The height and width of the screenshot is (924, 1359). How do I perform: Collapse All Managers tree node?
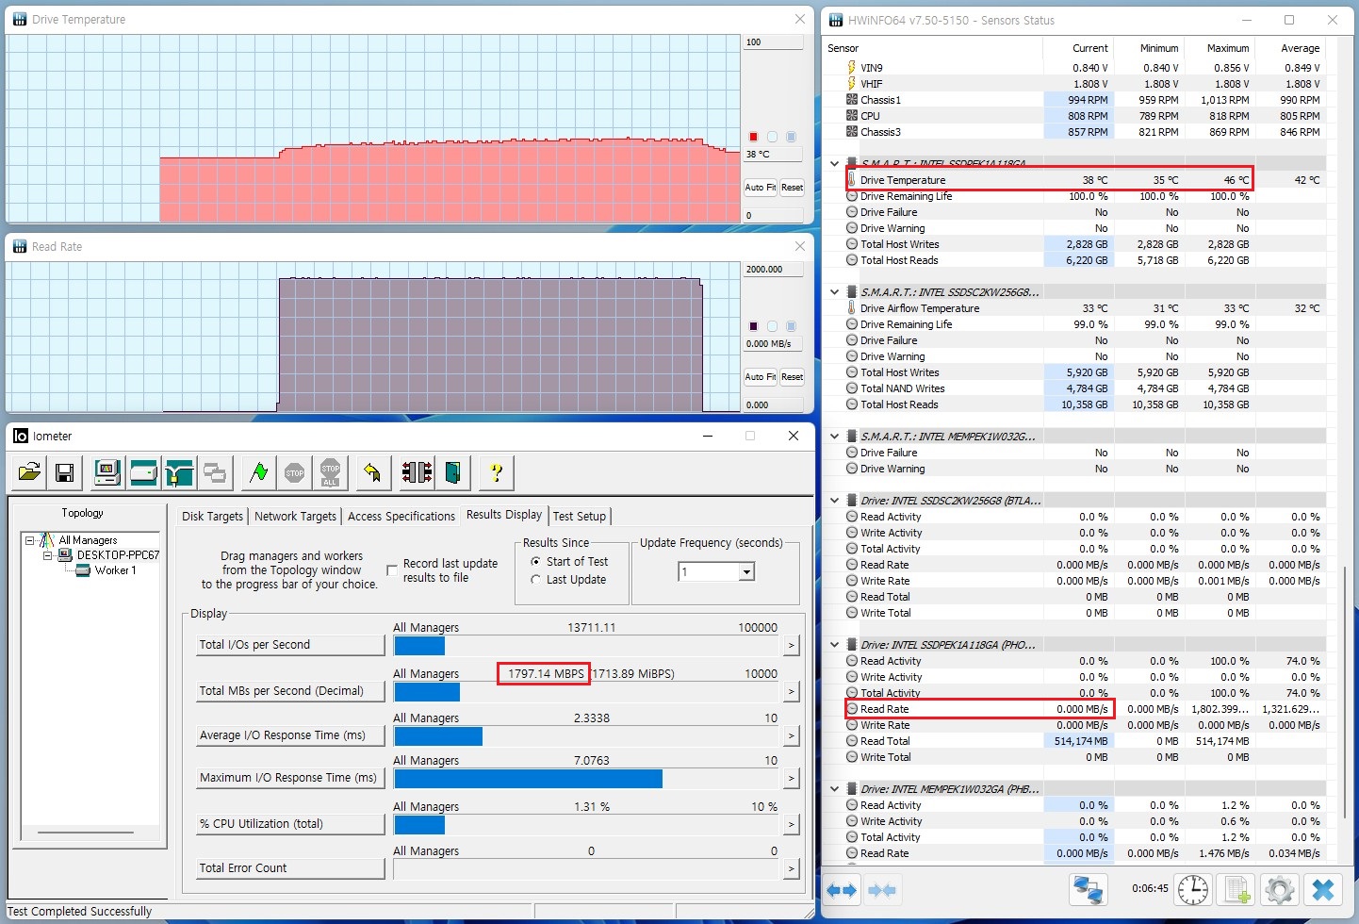pyautogui.click(x=30, y=540)
